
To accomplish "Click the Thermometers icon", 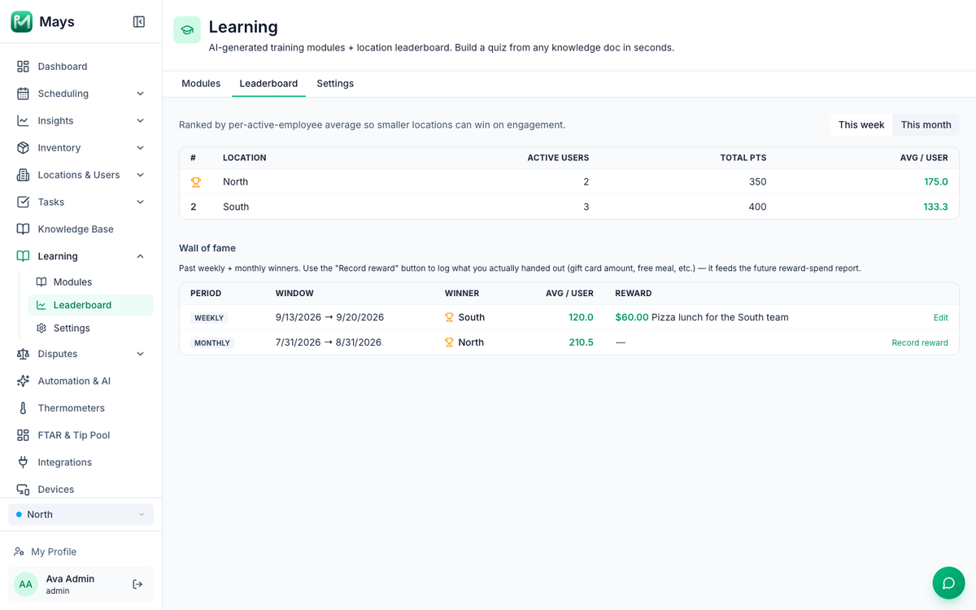I will pos(23,408).
